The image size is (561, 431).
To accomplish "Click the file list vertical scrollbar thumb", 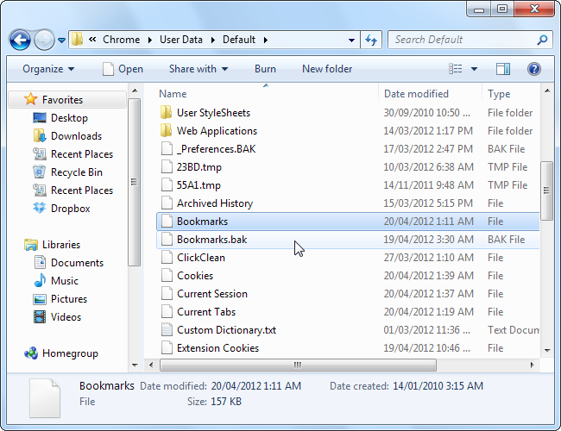I will point(546,191).
